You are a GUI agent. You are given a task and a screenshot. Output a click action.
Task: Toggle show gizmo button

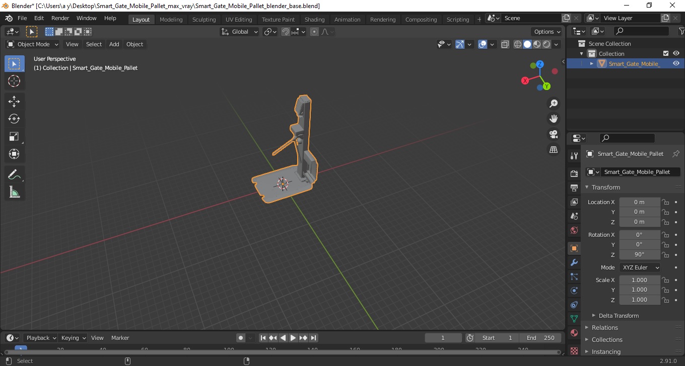(460, 44)
